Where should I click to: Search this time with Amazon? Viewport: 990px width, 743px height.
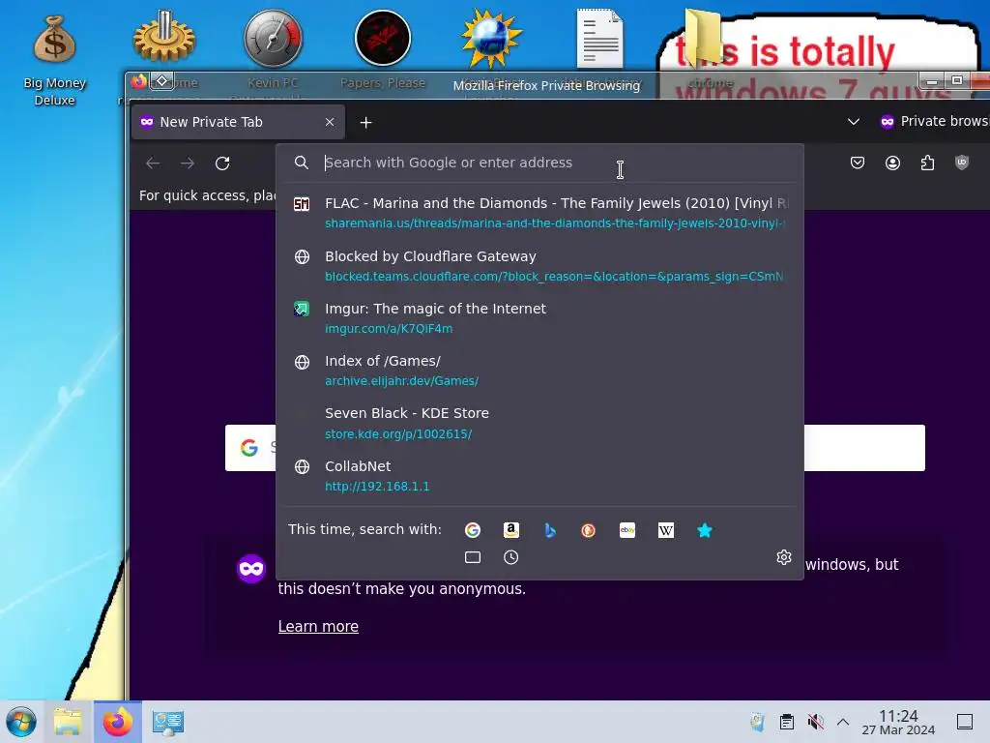[511, 530]
